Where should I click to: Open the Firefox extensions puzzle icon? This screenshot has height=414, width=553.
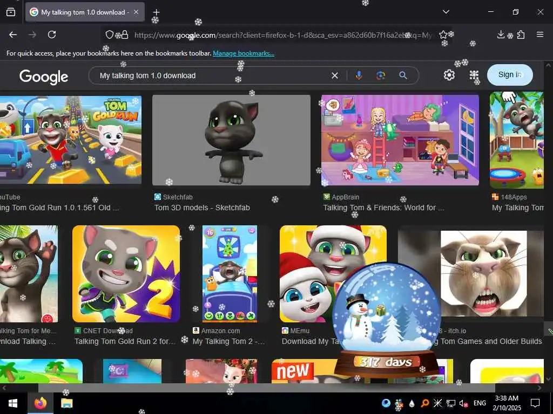point(521,34)
